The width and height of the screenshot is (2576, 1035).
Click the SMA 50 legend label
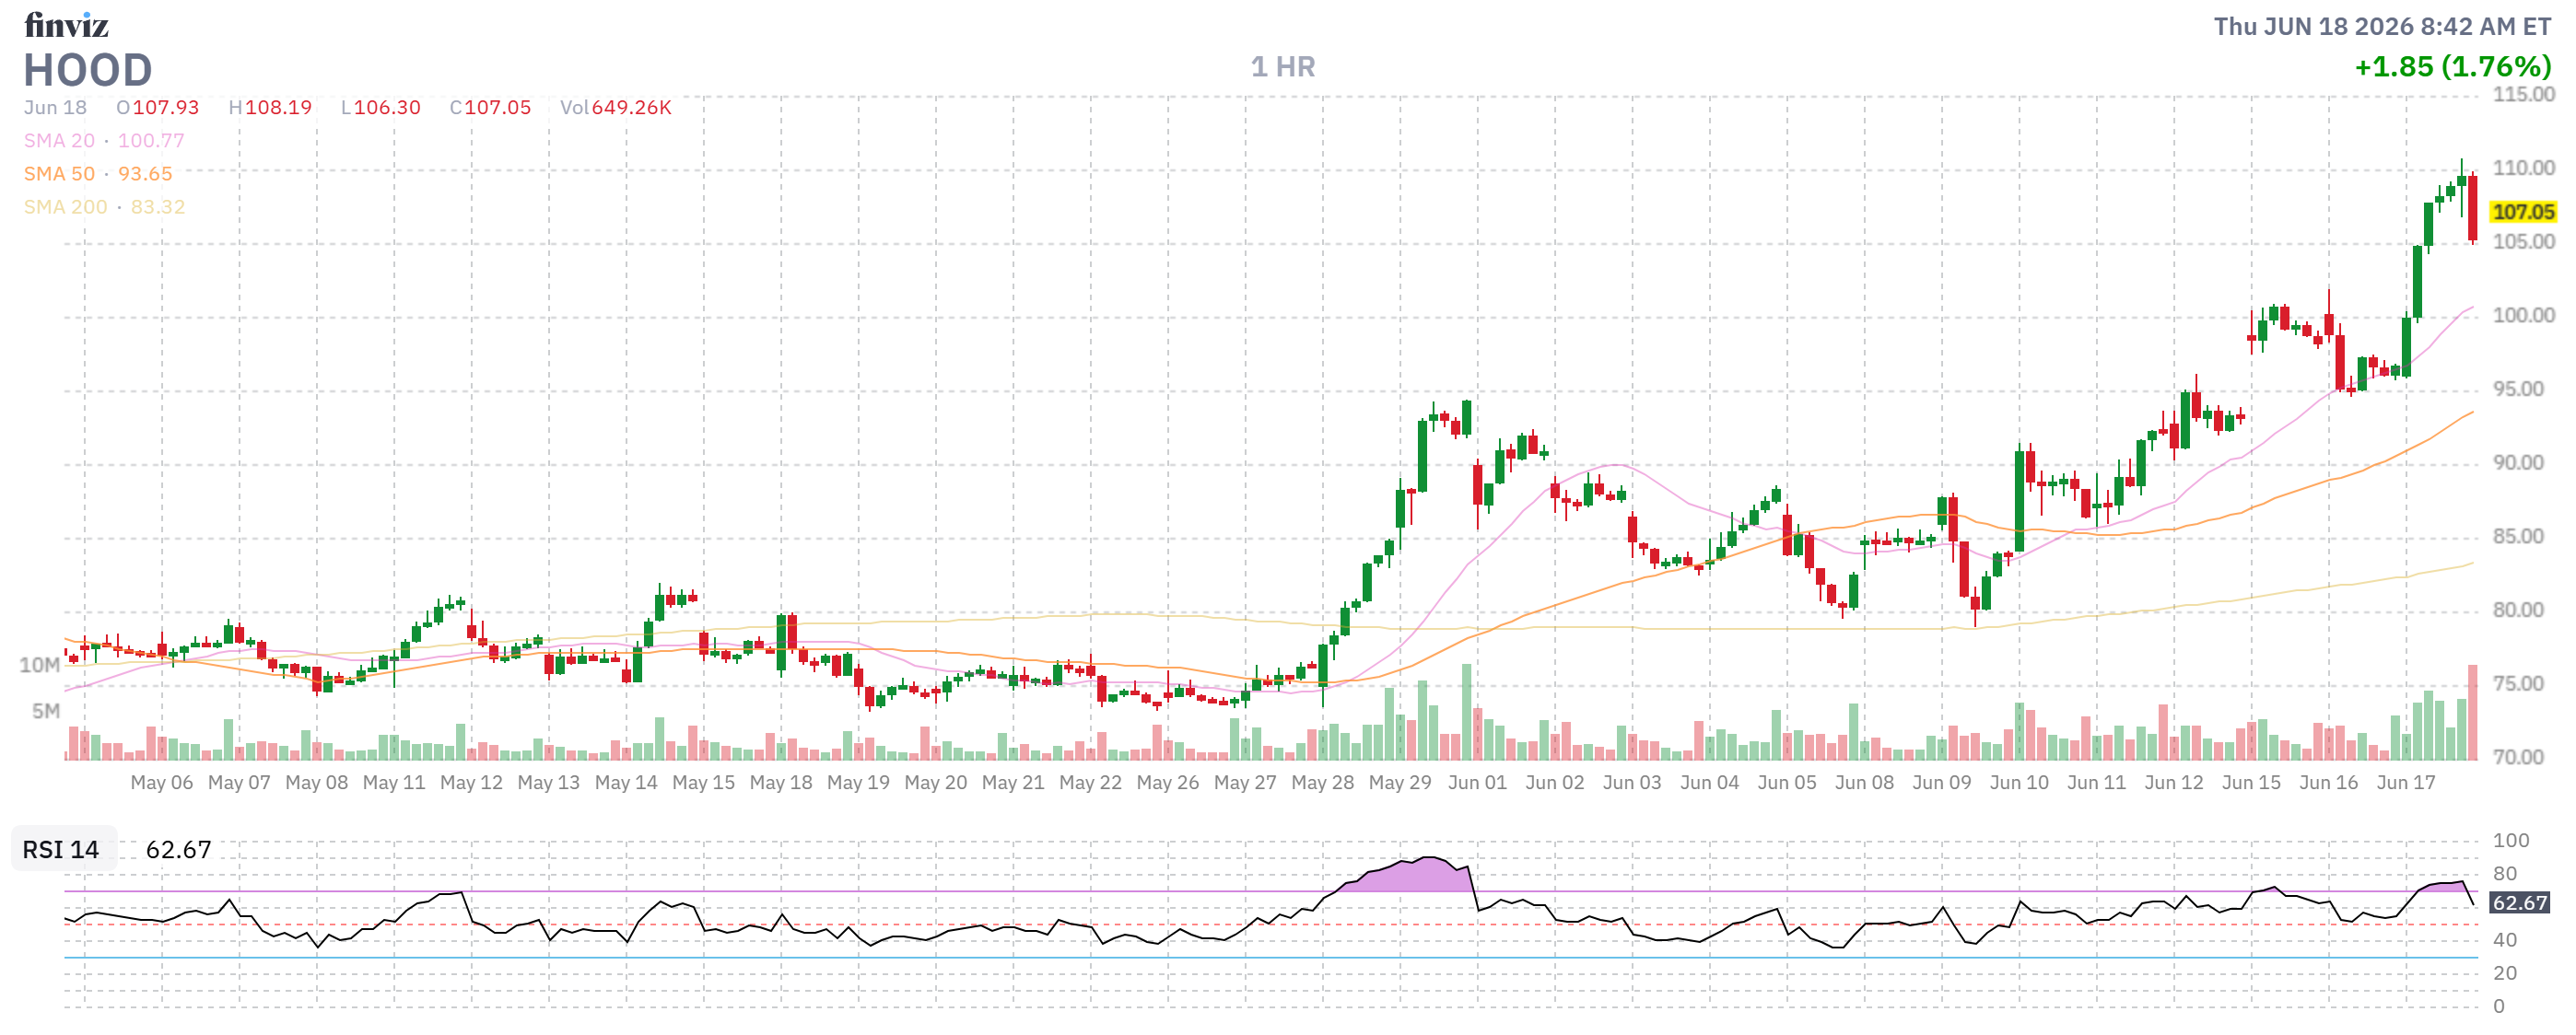59,174
